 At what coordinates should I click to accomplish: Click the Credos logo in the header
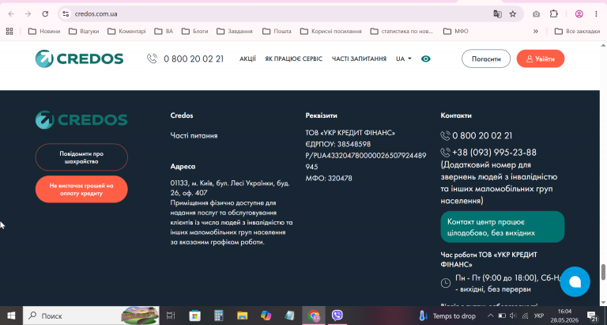point(79,59)
